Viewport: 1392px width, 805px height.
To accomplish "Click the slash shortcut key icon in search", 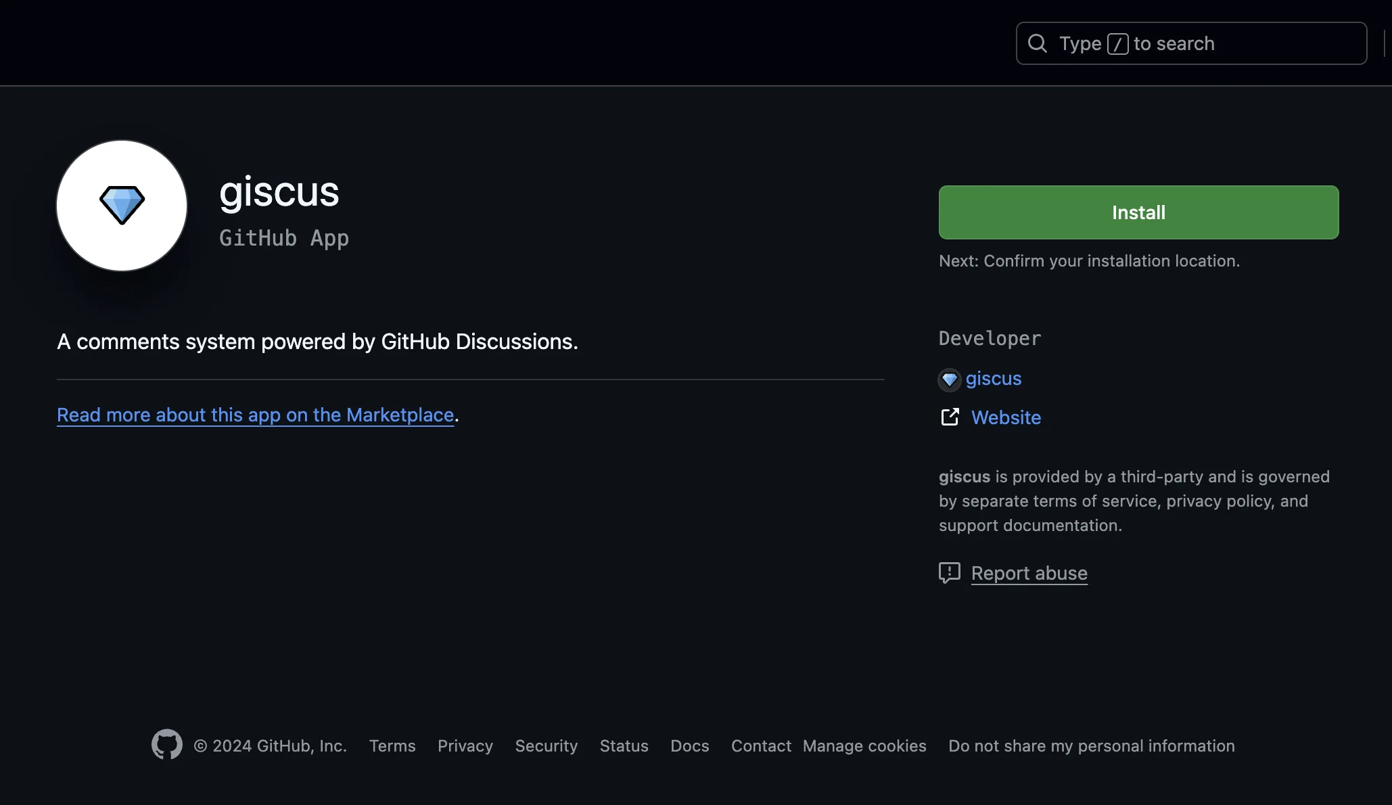I will [1117, 44].
